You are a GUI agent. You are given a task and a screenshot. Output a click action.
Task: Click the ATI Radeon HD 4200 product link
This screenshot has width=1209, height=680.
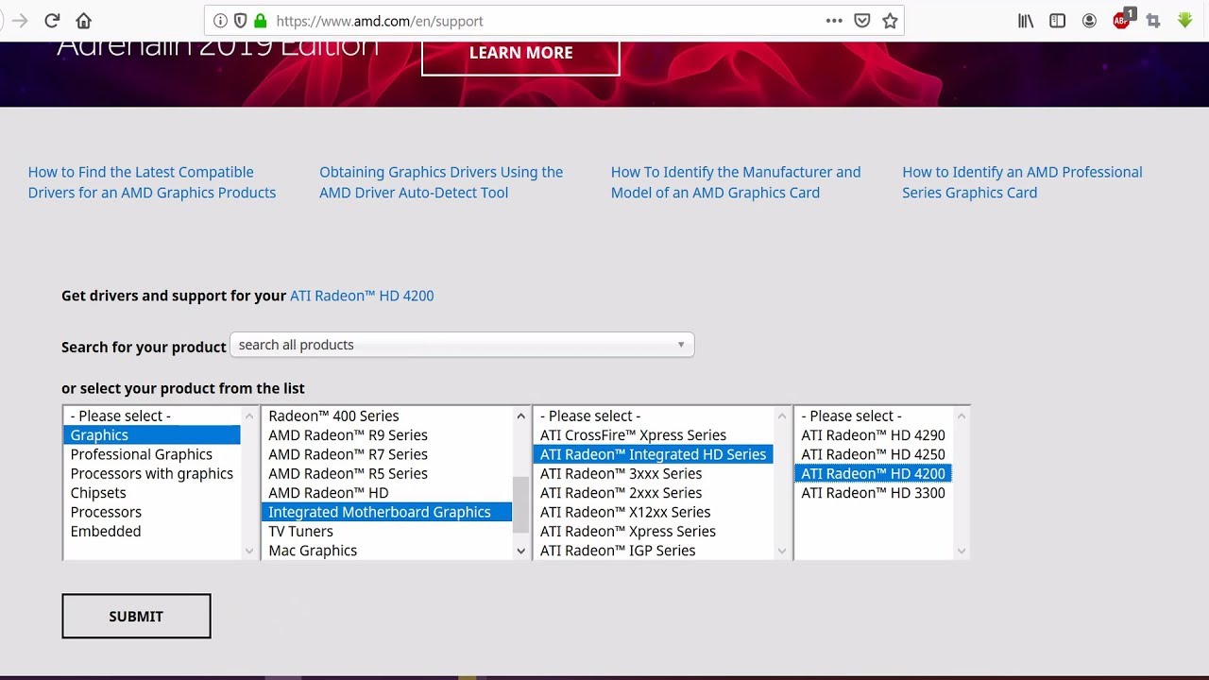(x=362, y=296)
